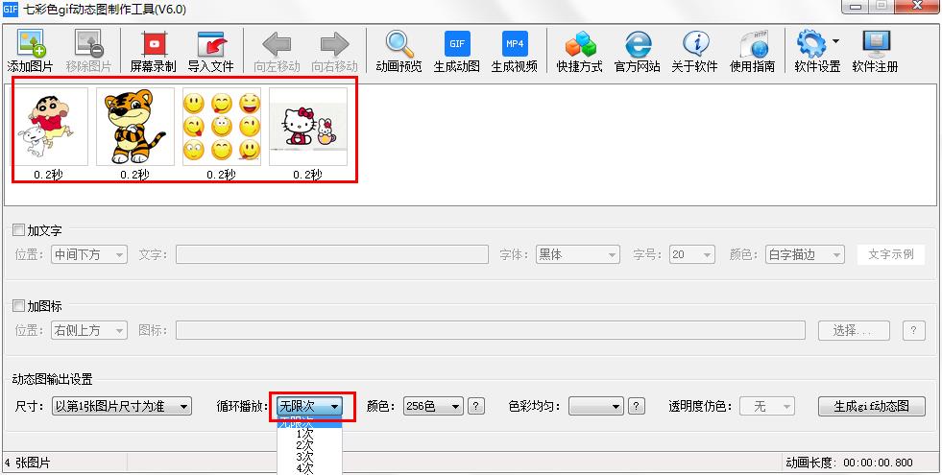Open the 尺寸 dropdown 以第1张图片尺寸为准

click(x=121, y=407)
